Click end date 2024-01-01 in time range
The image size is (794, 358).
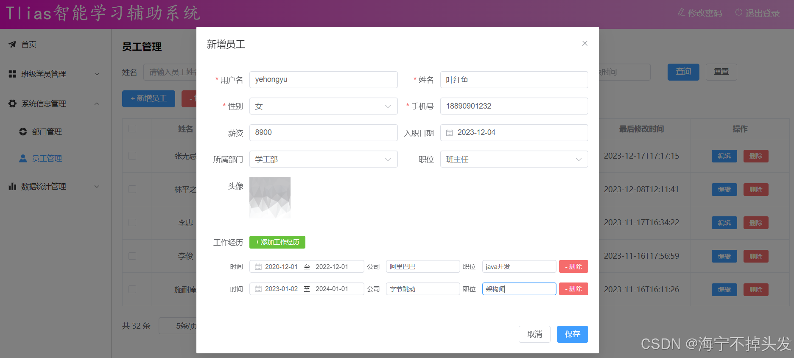tap(332, 289)
